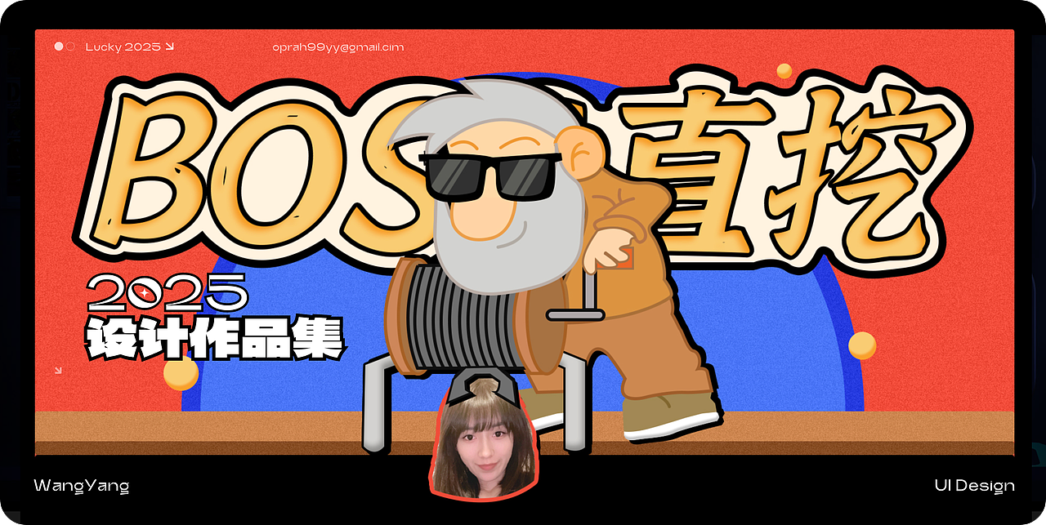Expand via the diagonal arrow after Lucky 2025

coord(168,47)
